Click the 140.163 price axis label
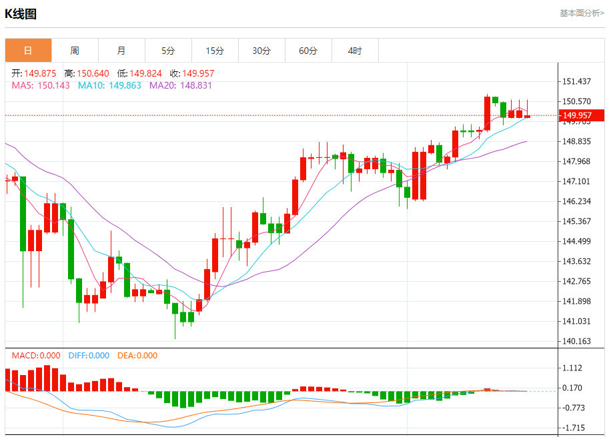The height and width of the screenshot is (437, 607). point(576,341)
